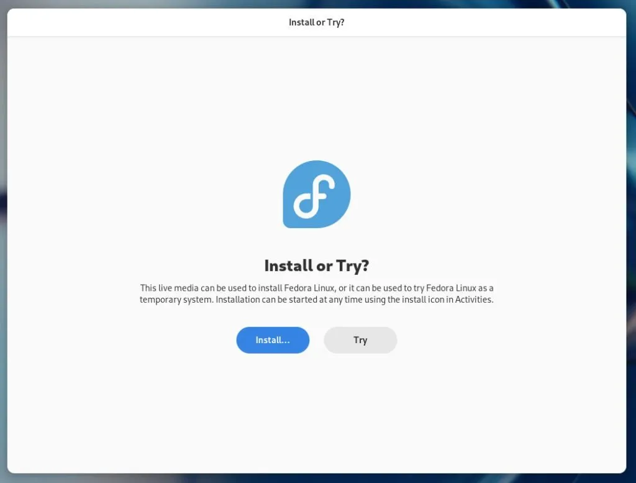The height and width of the screenshot is (483, 636).
Task: Choose Try to run the live session
Action: 360,340
